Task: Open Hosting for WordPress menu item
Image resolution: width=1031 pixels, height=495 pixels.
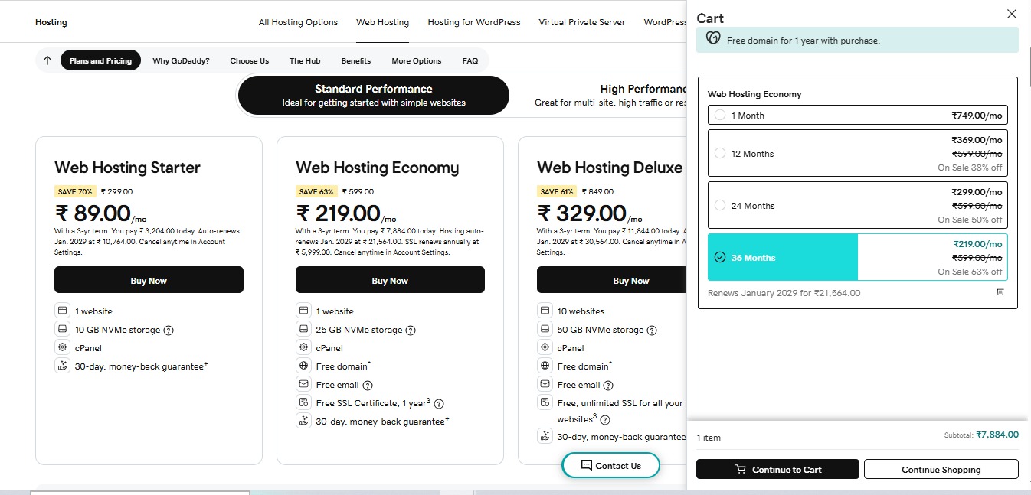Action: tap(473, 22)
